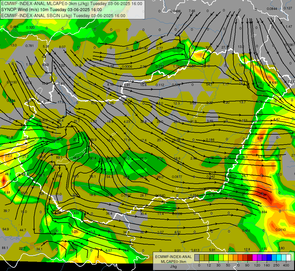Click the map value 0.0640

160,195
